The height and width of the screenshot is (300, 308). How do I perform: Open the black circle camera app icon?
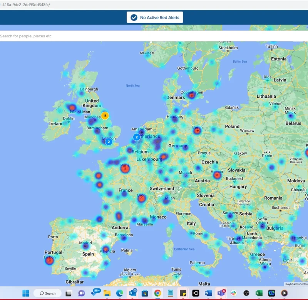pyautogui.click(x=196, y=293)
